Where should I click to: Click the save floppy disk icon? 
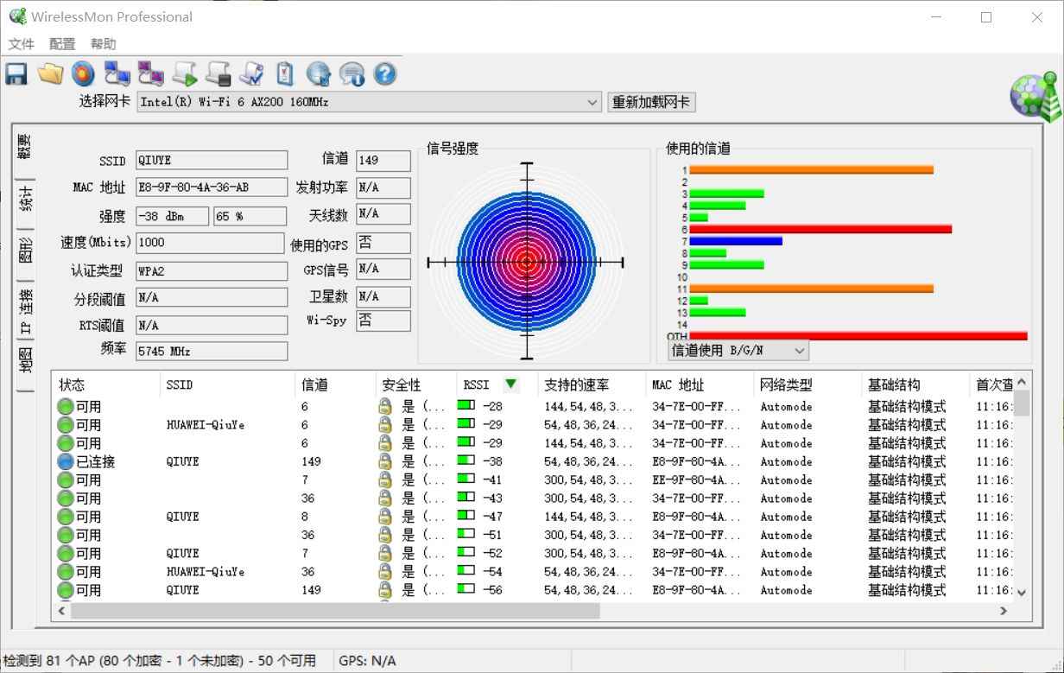click(16, 74)
